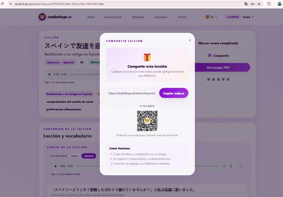Go to Nueva lección
Screen dimensions: 283x197
pos(113,17)
